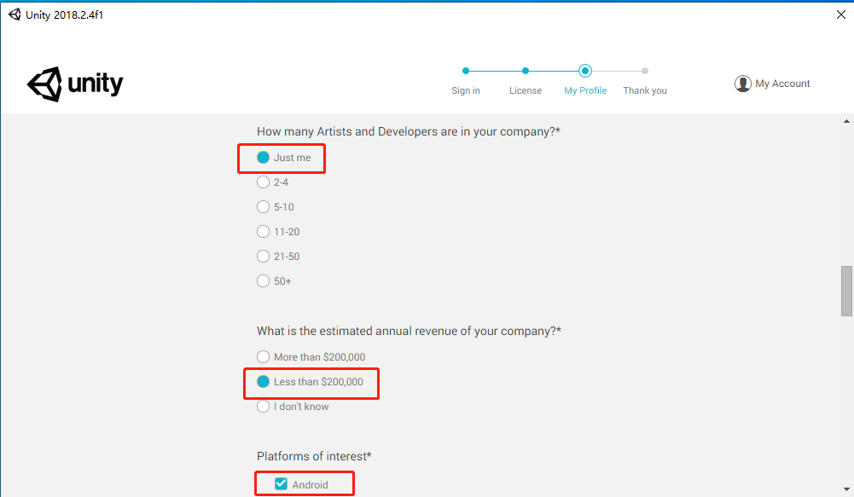Screen dimensions: 854x497
Task: Click the My Account avatar icon
Action: (x=742, y=84)
